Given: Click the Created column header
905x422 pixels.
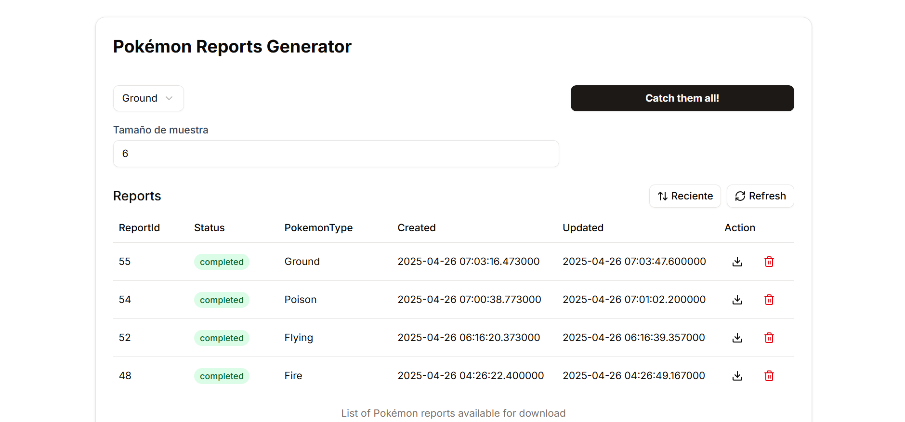Looking at the screenshot, I should pos(416,228).
